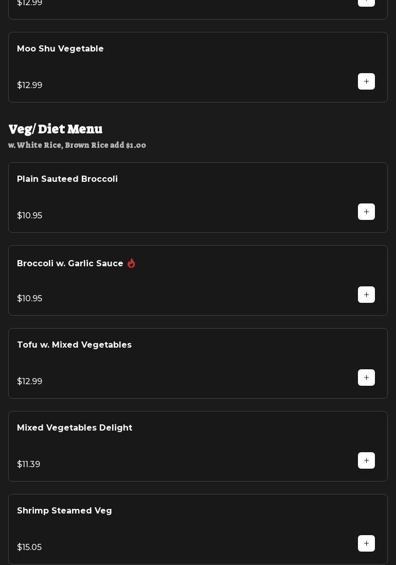Screen dimensions: 396x565
Task: Open Tofu w. Mixed Vegetables title
Action: point(74,345)
